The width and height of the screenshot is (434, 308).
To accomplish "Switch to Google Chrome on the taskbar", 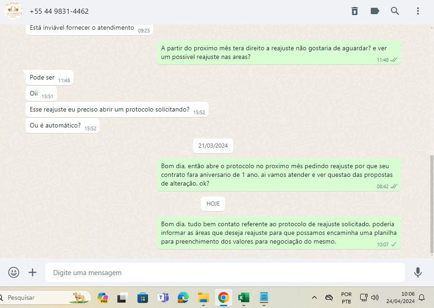I will click(223, 297).
